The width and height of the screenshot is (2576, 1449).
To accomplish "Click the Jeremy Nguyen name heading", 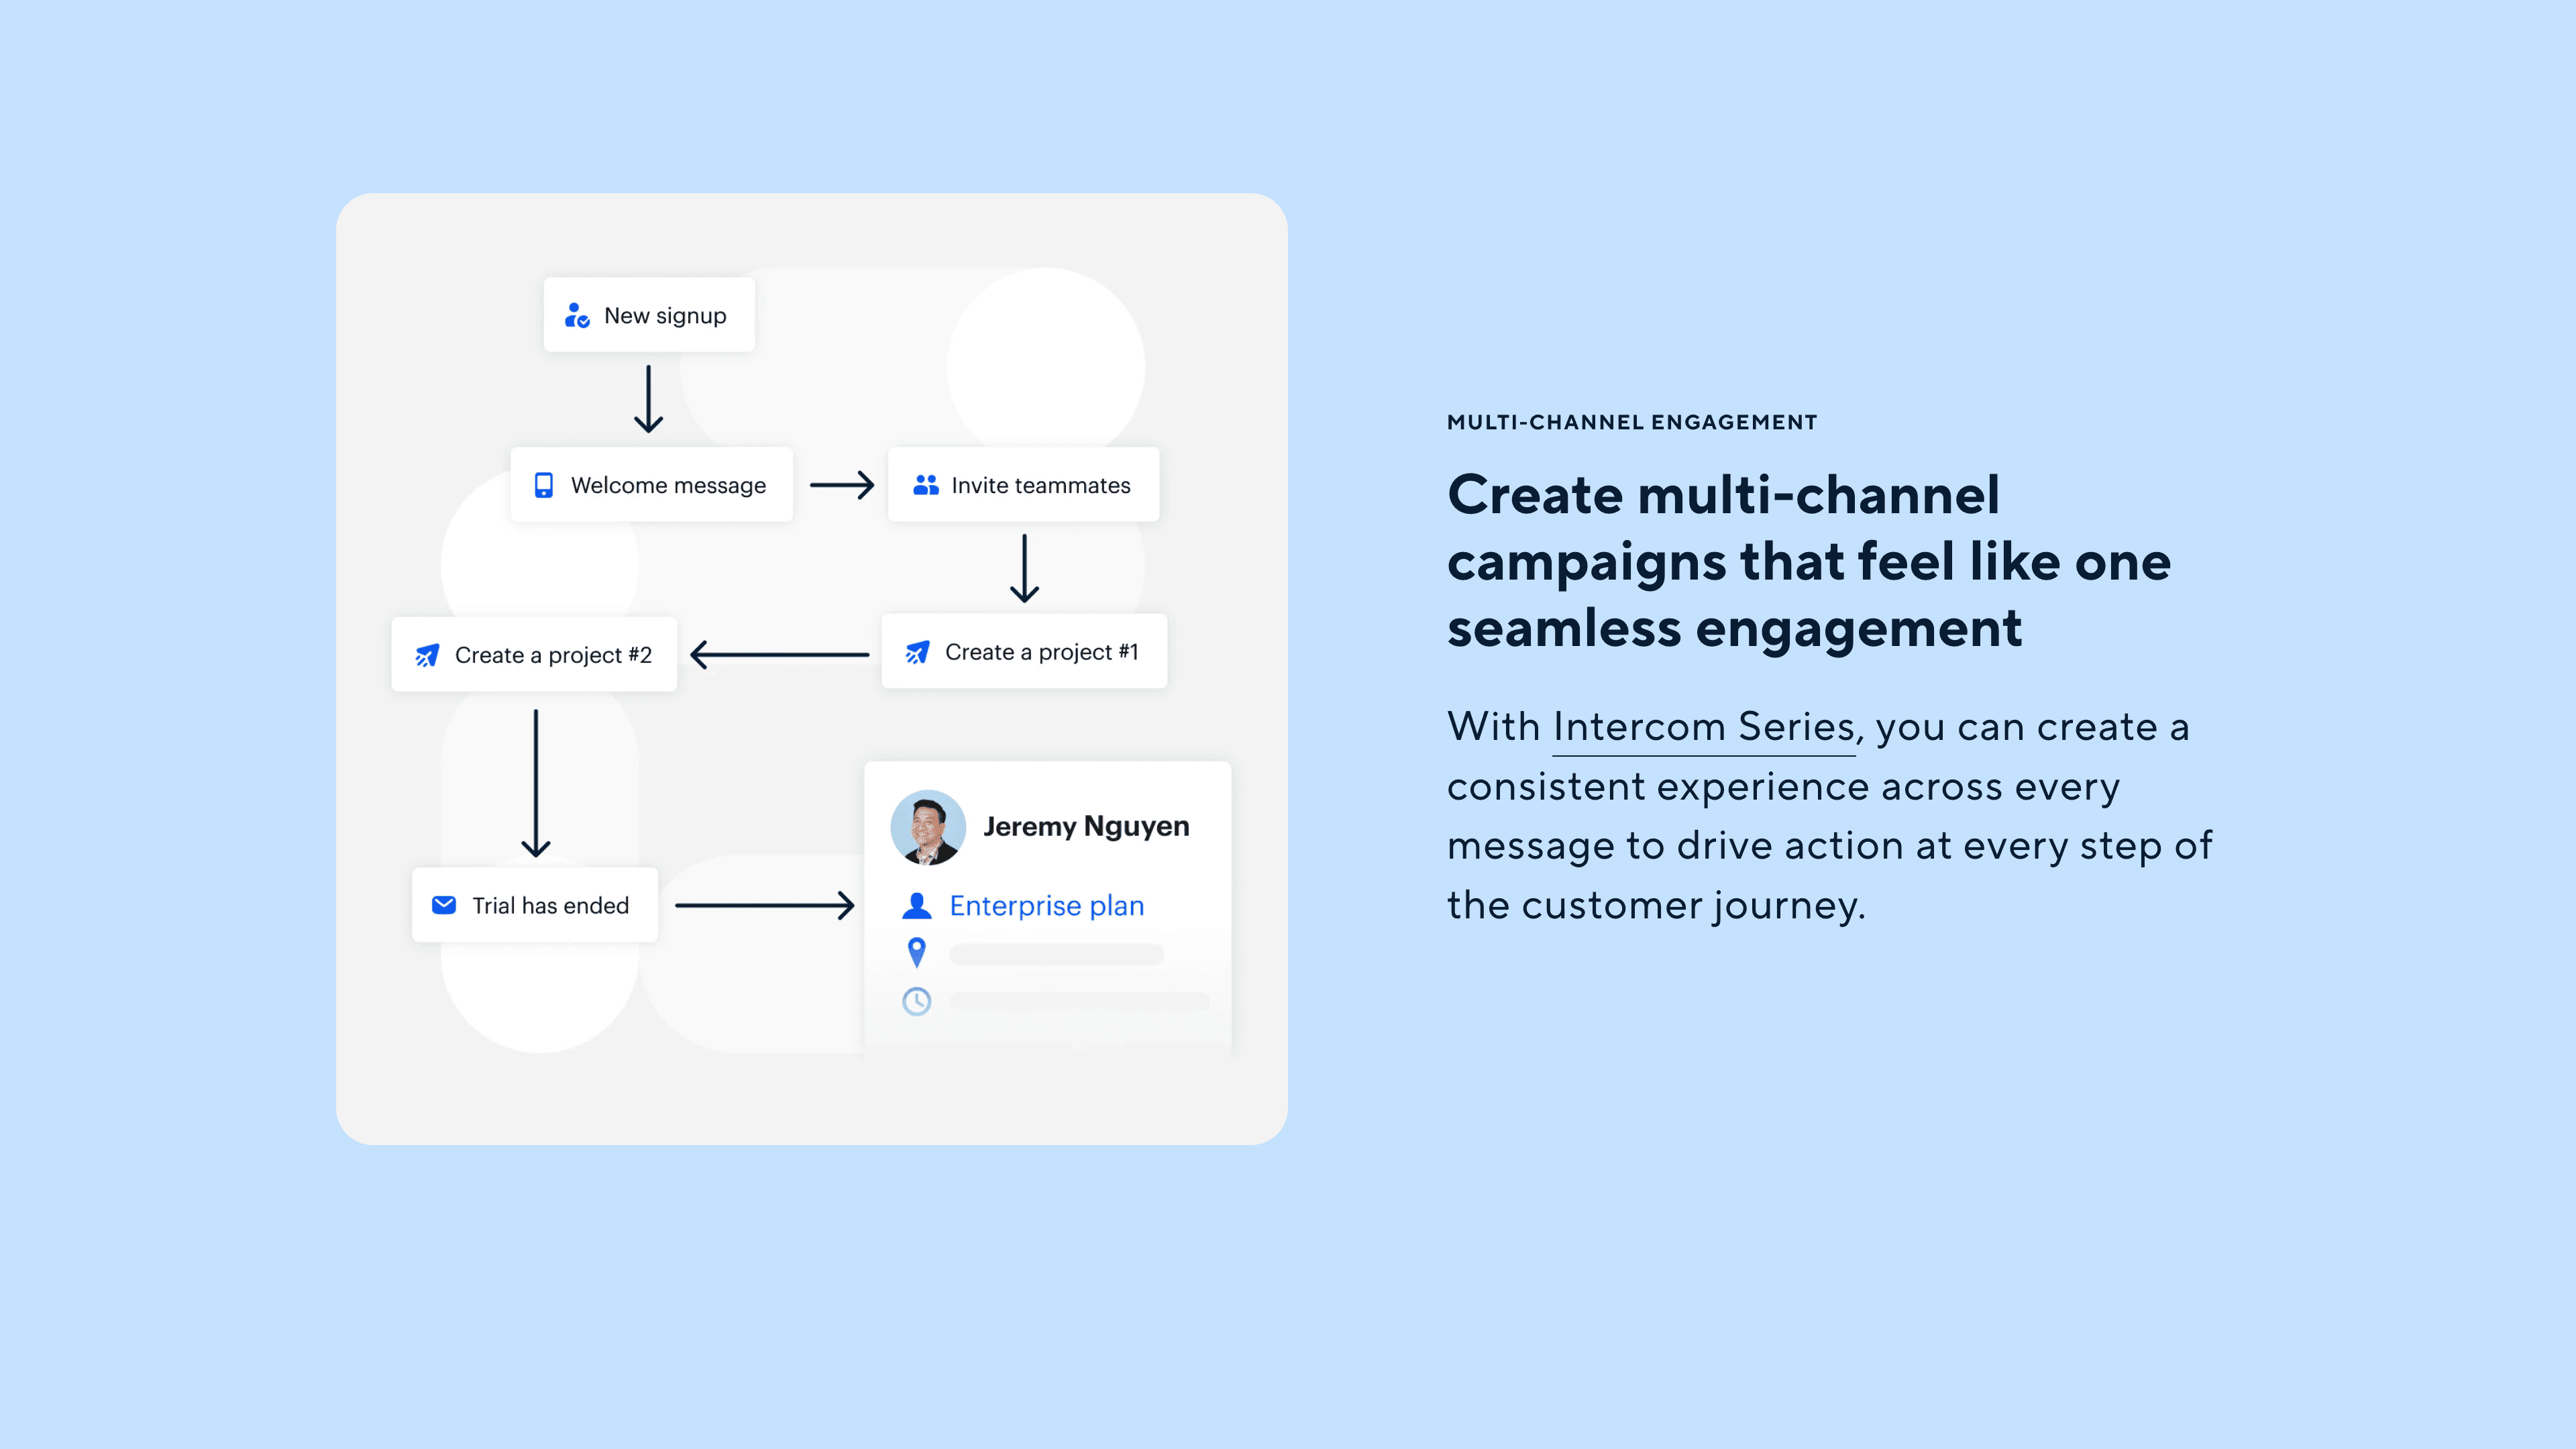I will coord(1086,826).
